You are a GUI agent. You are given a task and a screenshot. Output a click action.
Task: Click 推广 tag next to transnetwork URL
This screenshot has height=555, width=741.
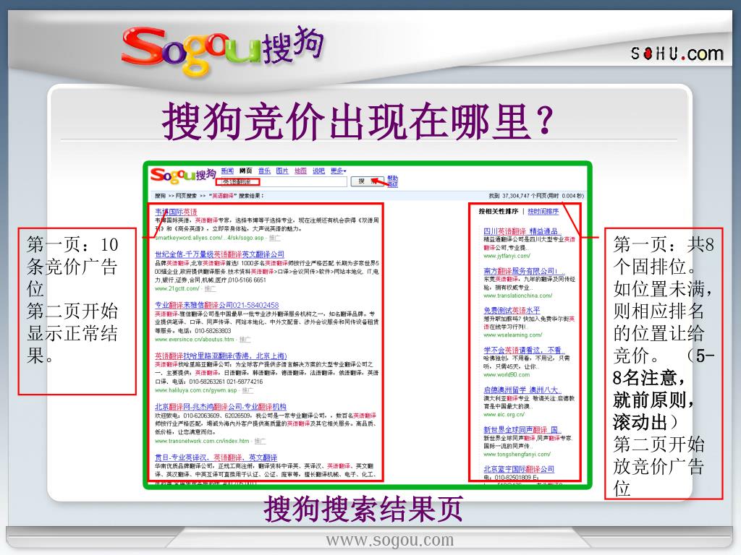click(260, 442)
